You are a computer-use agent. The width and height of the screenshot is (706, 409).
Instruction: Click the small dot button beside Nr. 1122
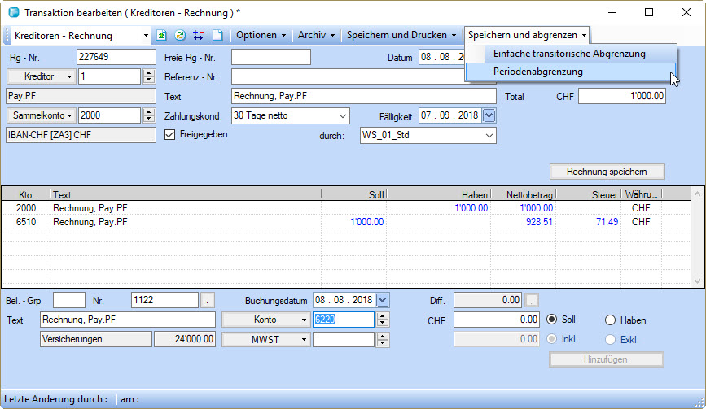208,301
